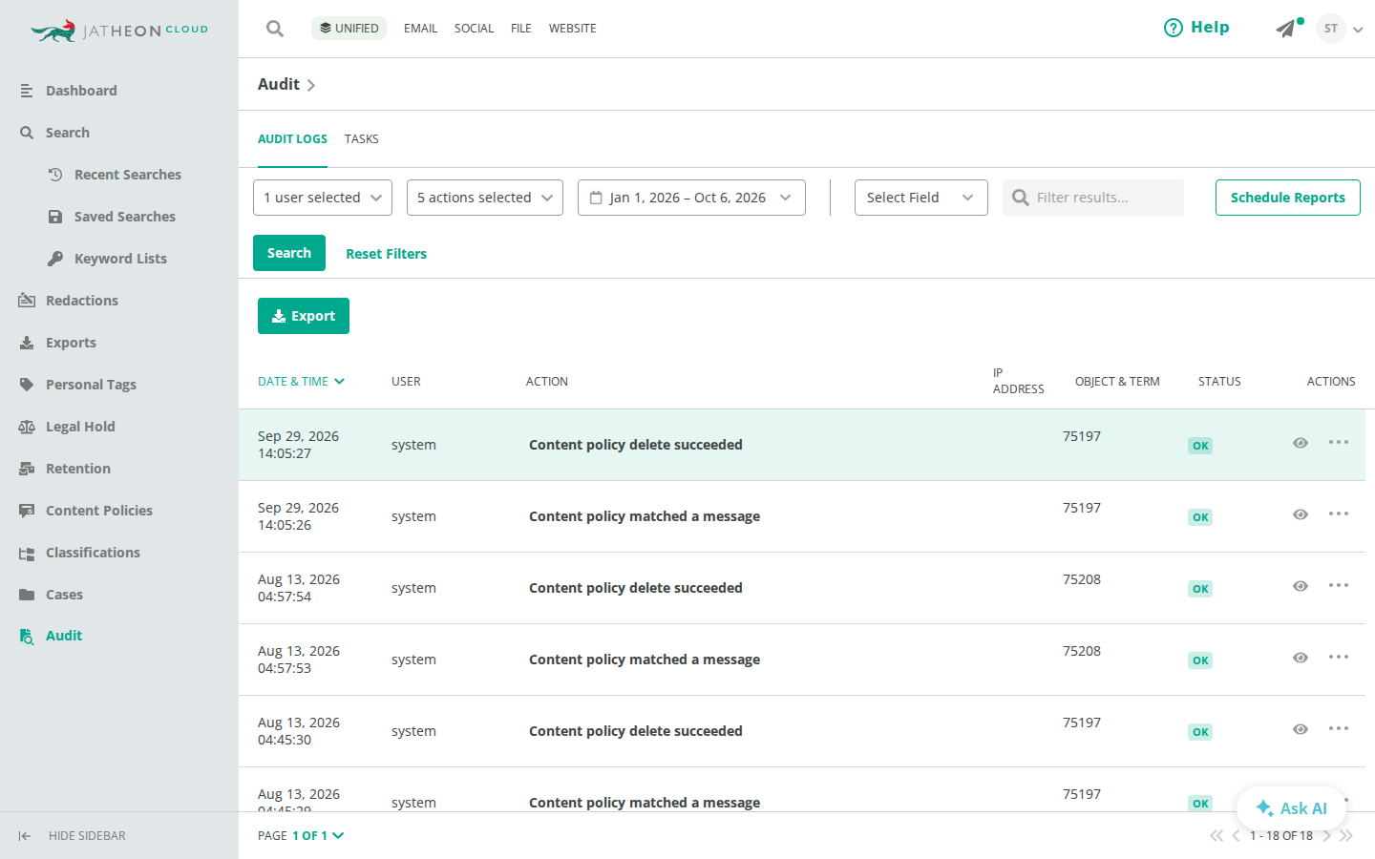Viewport: 1375px width, 859px height.
Task: Click the Hide Sidebar collapse control
Action: (73, 836)
